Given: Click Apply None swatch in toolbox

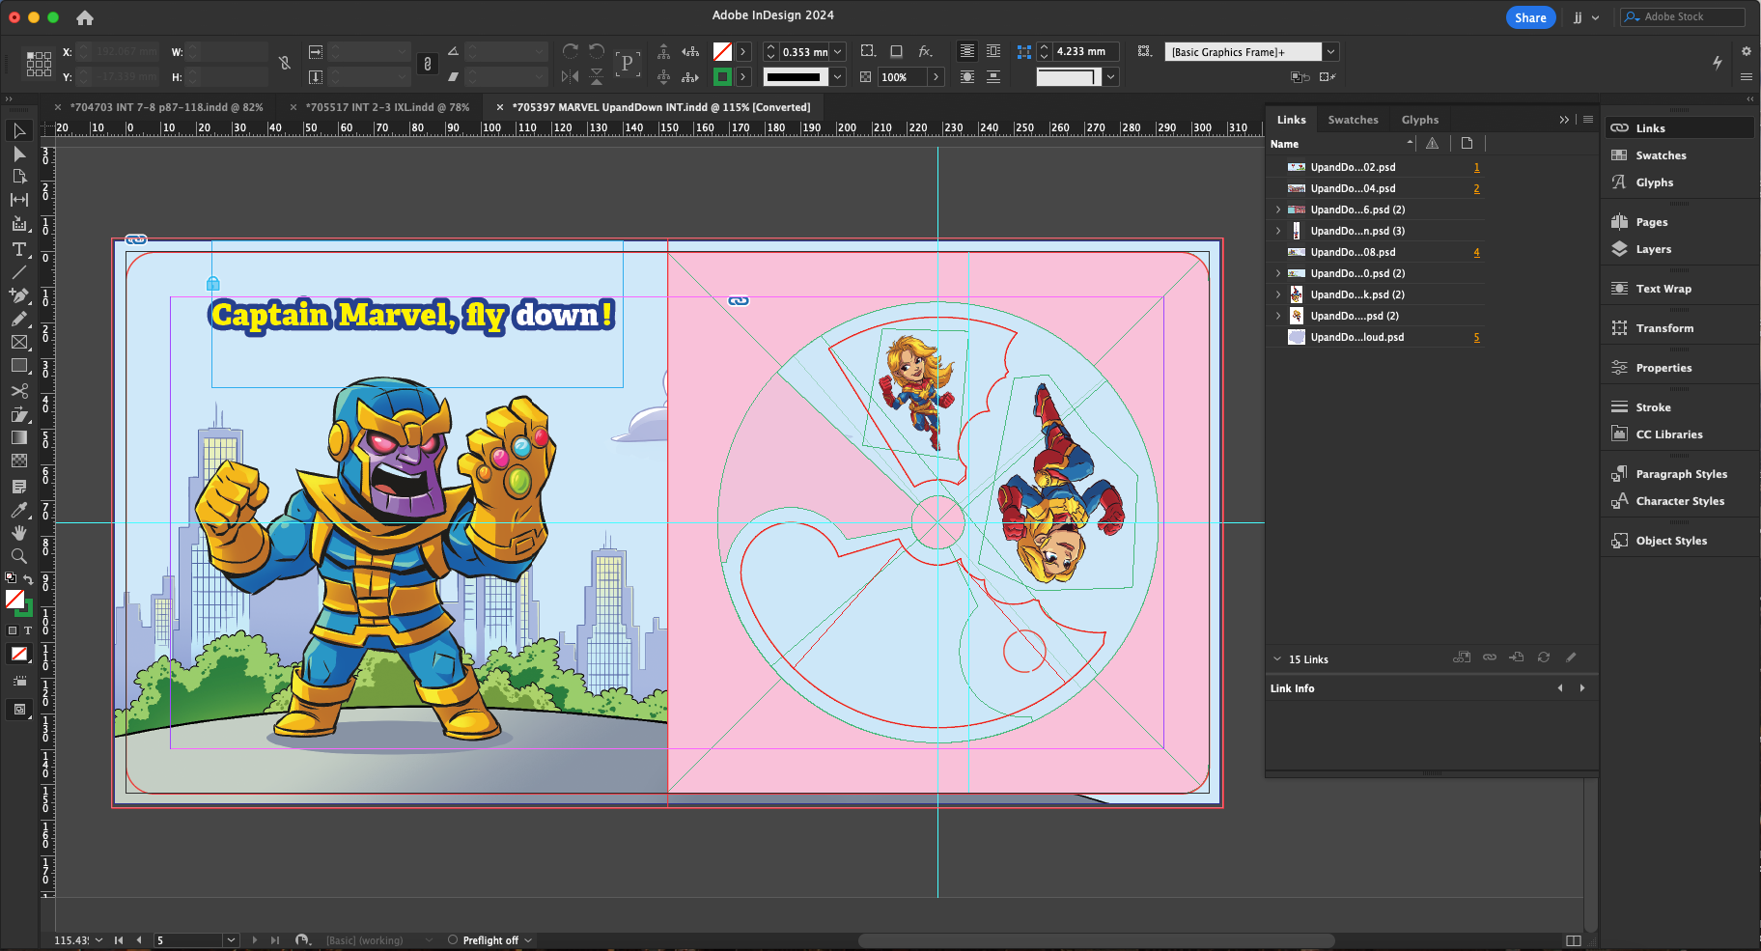Looking at the screenshot, I should click(19, 654).
